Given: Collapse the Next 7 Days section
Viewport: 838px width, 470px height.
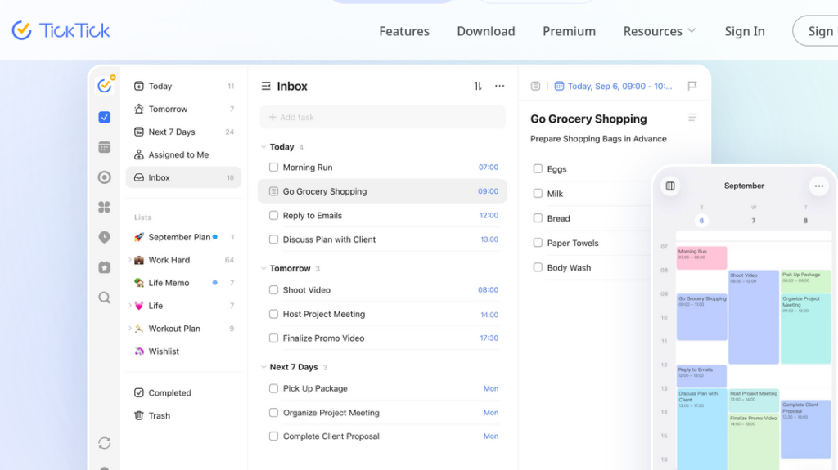Looking at the screenshot, I should 264,367.
